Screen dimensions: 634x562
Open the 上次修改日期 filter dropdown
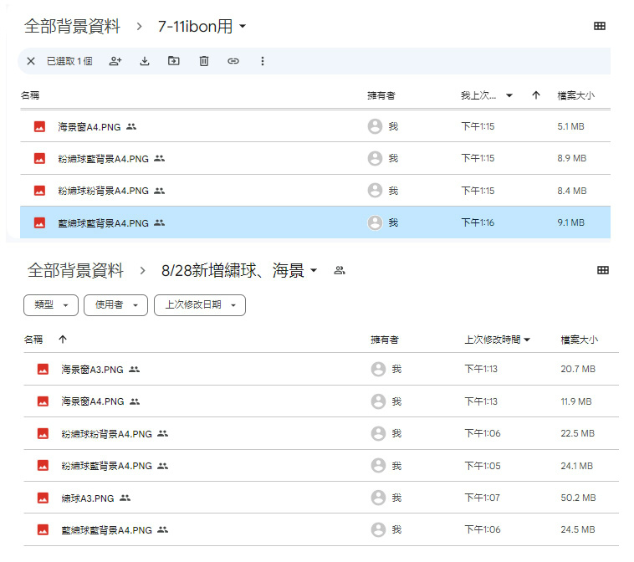coord(200,305)
